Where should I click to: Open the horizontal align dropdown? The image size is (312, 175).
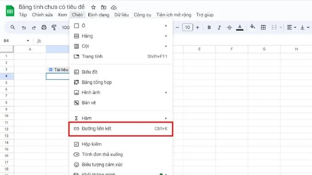tap(291, 27)
